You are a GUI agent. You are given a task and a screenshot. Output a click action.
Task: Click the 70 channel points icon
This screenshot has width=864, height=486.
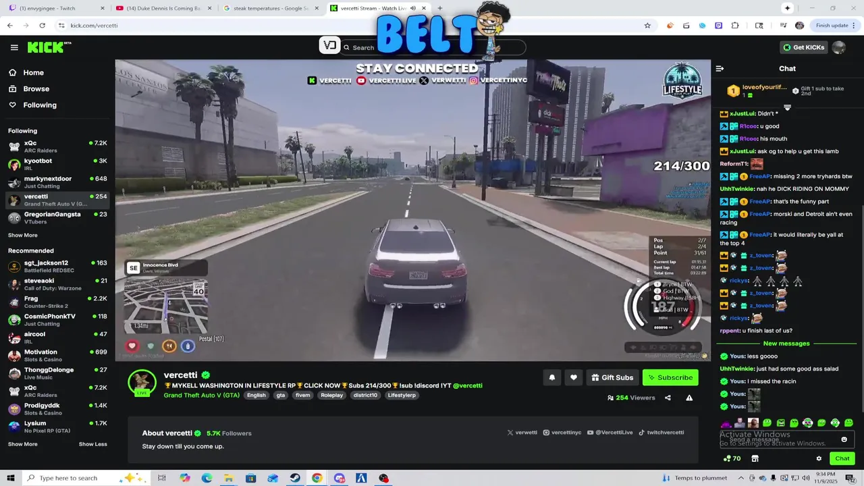point(732,458)
